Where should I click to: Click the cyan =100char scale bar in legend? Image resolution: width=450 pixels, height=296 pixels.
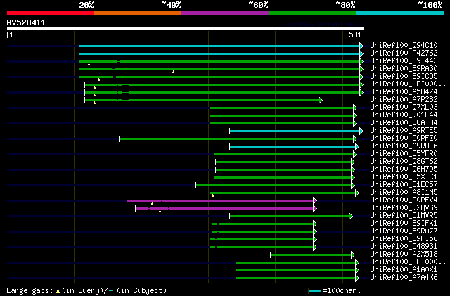click(x=314, y=291)
